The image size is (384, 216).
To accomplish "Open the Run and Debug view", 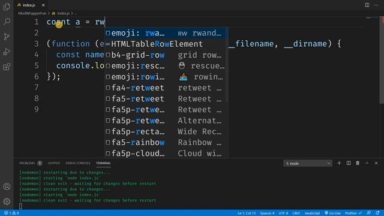I will (x=7, y=52).
